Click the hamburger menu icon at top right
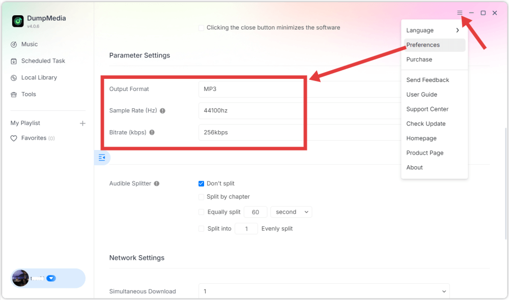This screenshot has width=509, height=300. (460, 13)
